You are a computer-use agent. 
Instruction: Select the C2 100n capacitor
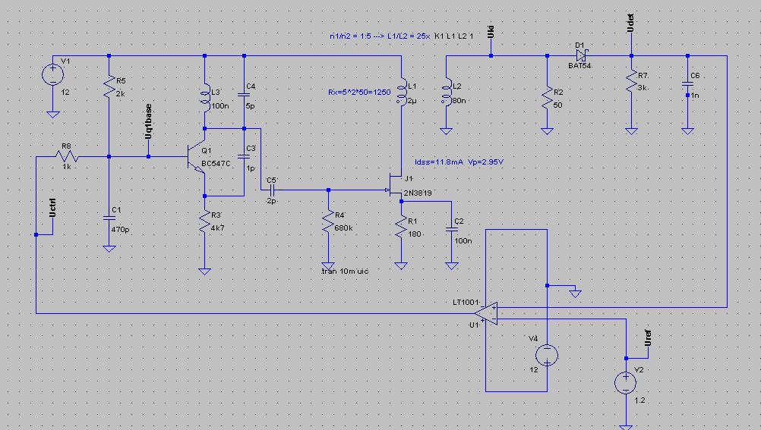pyautogui.click(x=452, y=229)
